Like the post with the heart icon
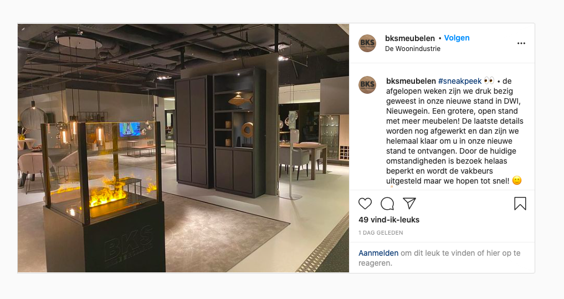The height and width of the screenshot is (299, 564). [x=365, y=204]
